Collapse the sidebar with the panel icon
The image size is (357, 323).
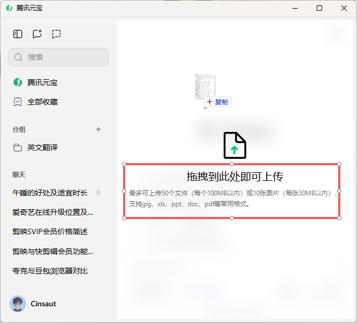click(x=18, y=34)
